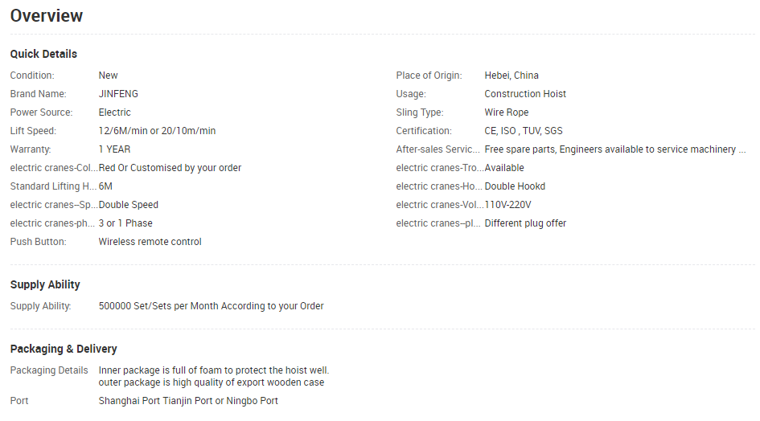Click the truncated After-sales Service label
Viewport: 760px width, 421px height.
tap(438, 149)
